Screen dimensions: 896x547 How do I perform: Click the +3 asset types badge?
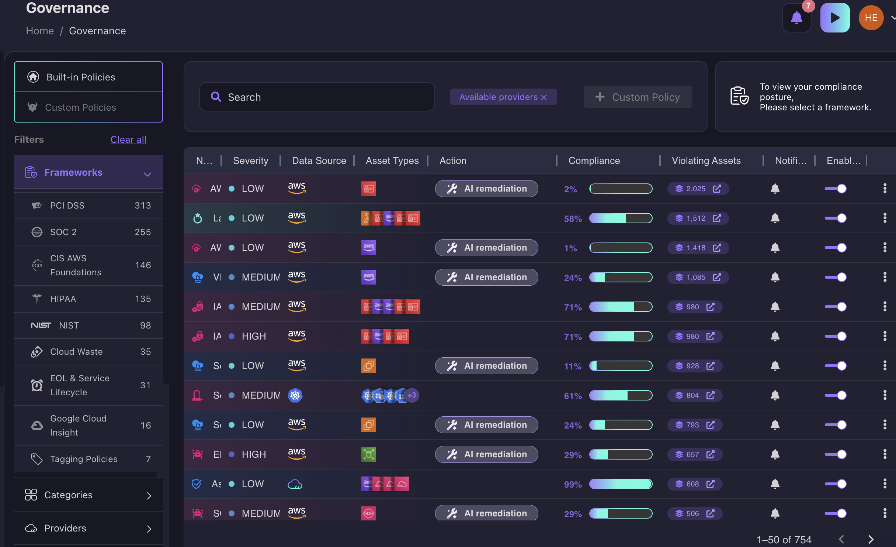412,395
